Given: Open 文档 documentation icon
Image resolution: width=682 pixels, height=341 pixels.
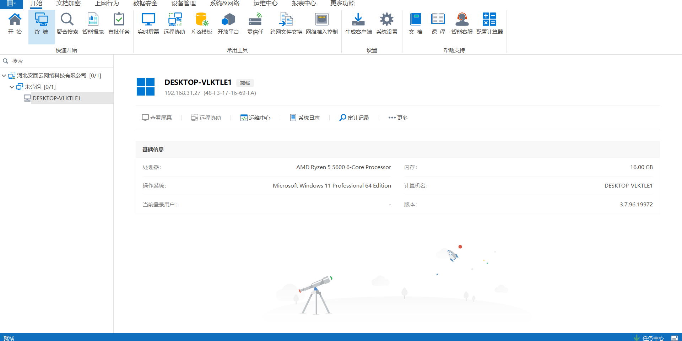Looking at the screenshot, I should click(x=416, y=23).
